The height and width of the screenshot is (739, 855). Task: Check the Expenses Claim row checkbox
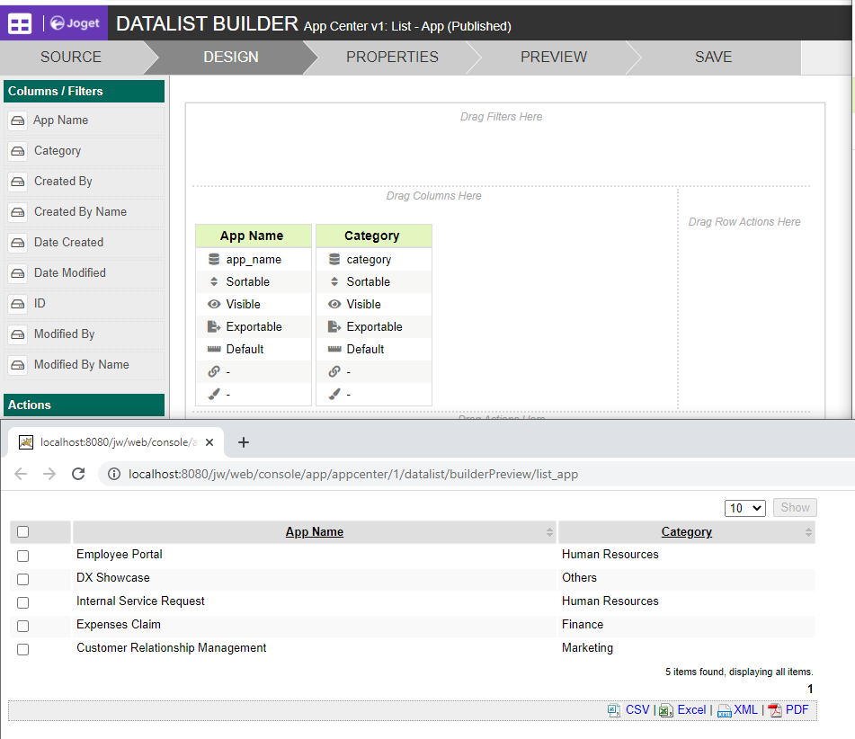coord(23,626)
